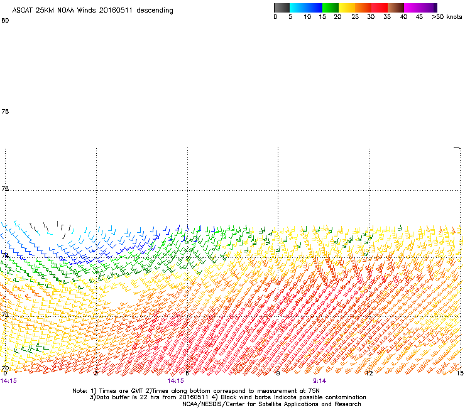Viewport: 465px width, 408px height.
Task: Click the blue 5–15 knots color bar segment
Action: [x=306, y=8]
